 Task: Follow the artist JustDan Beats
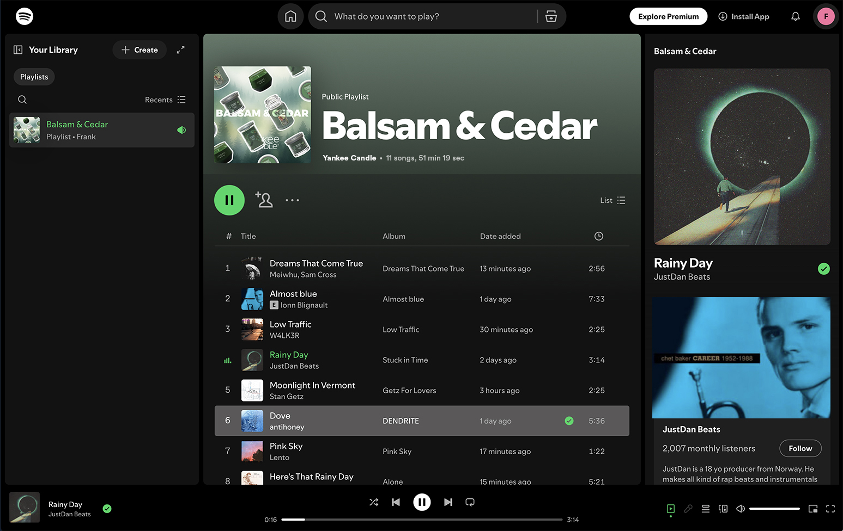800,448
